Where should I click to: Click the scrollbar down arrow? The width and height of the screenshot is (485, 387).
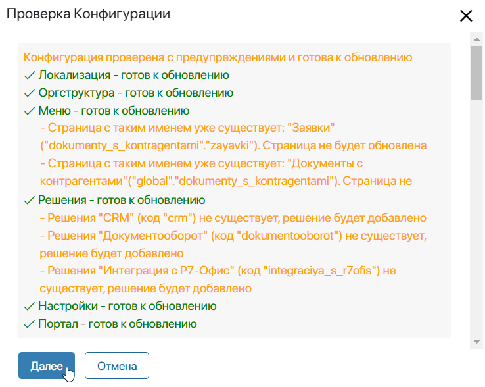tap(476, 342)
